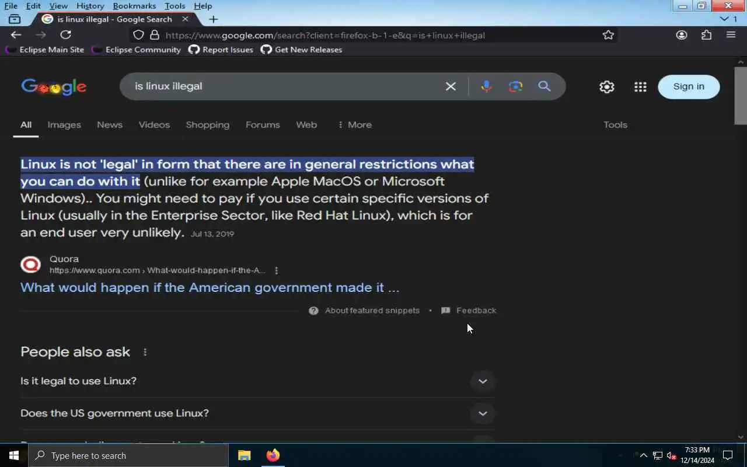The height and width of the screenshot is (467, 747).
Task: Close the 'is linux illegal' tab
Action: click(x=185, y=19)
